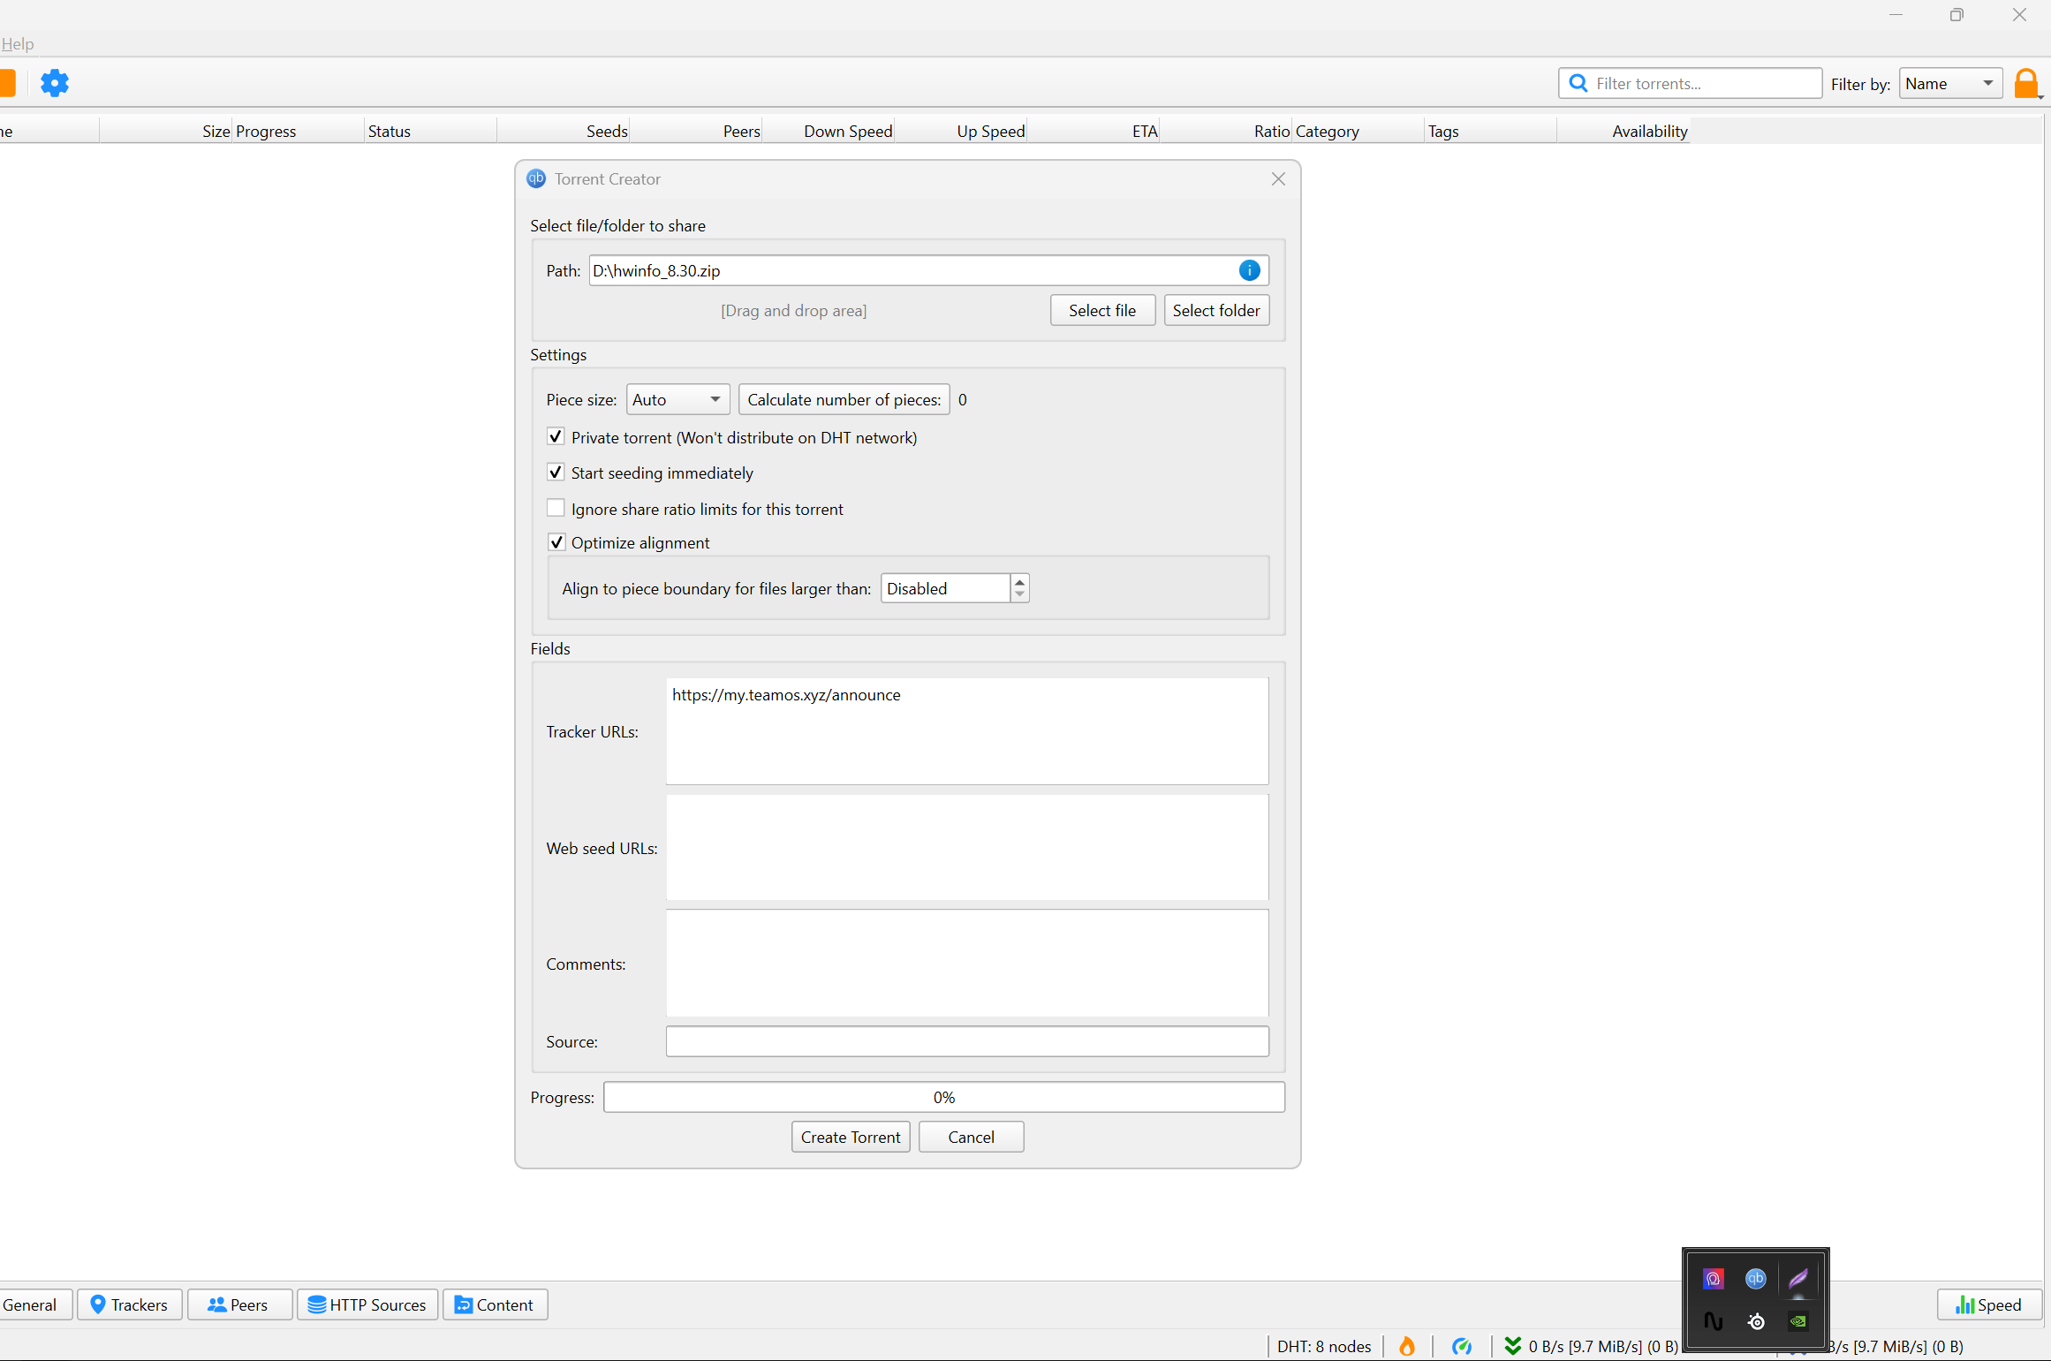Click the green download speed arrows icon
This screenshot has width=2051, height=1361.
(x=1513, y=1346)
